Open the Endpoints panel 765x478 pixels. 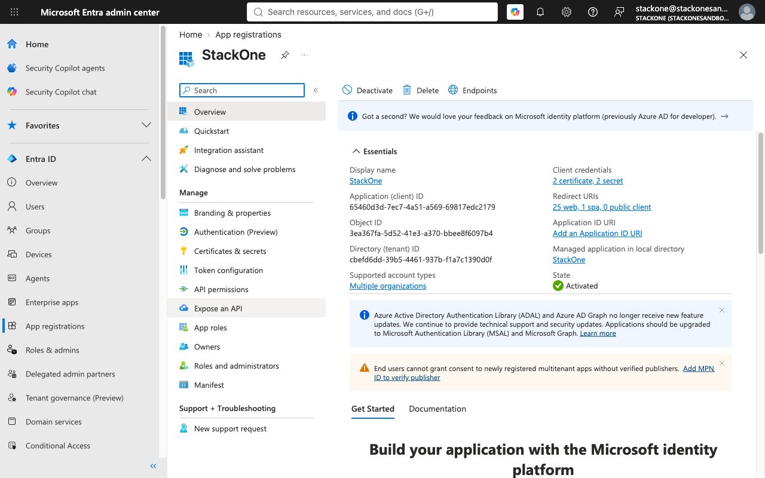(473, 90)
